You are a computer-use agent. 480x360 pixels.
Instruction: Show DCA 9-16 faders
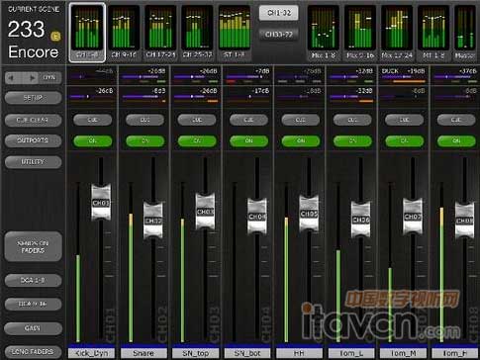pos(33,305)
